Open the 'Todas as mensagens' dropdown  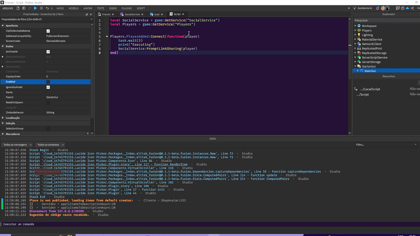[17, 145]
